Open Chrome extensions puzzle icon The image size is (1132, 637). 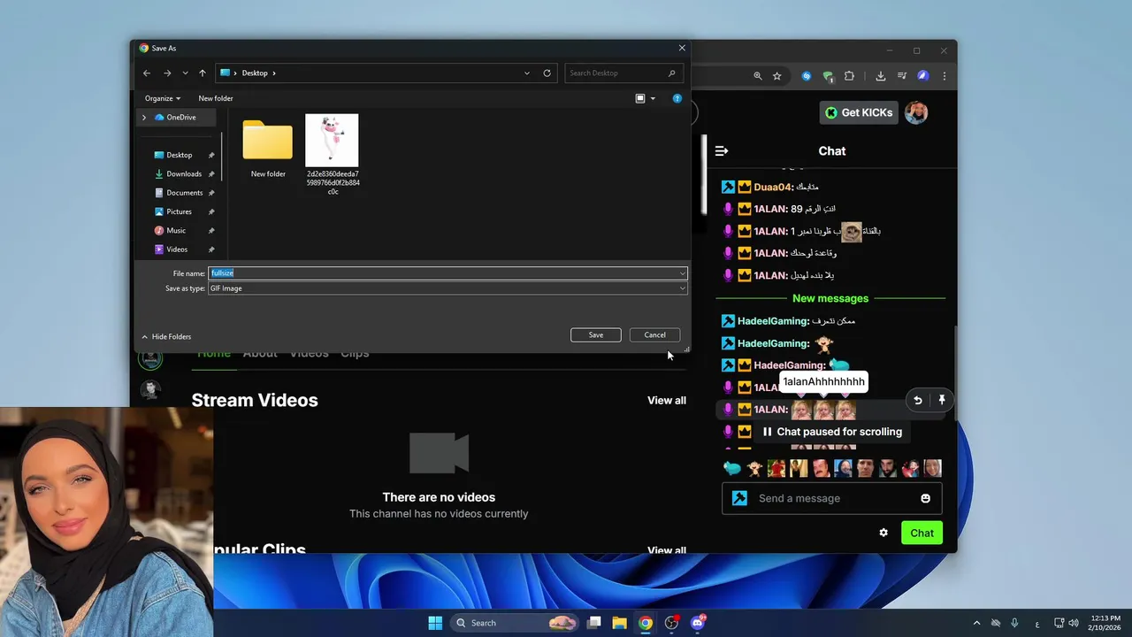point(850,76)
